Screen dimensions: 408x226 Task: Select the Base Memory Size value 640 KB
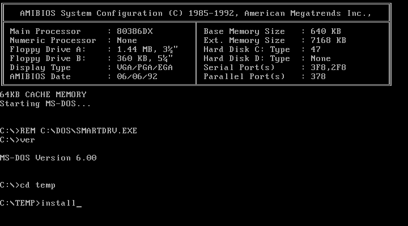(x=326, y=32)
